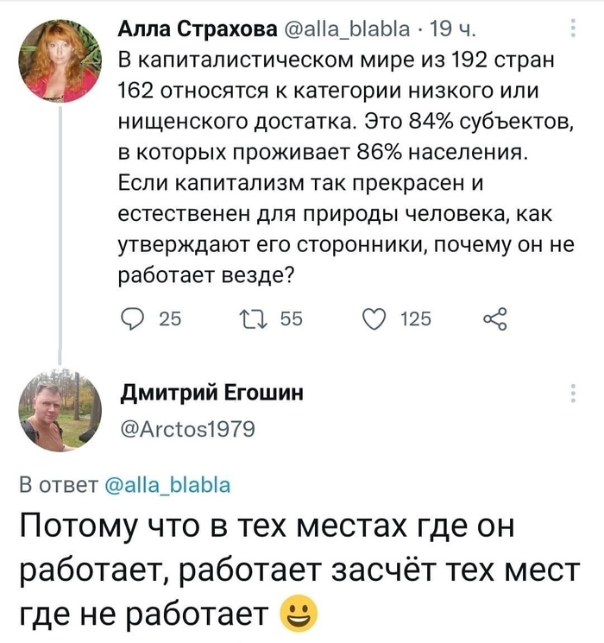604x643 pixels.
Task: Click the reply text starting with "Потому что"
Action: click(293, 570)
